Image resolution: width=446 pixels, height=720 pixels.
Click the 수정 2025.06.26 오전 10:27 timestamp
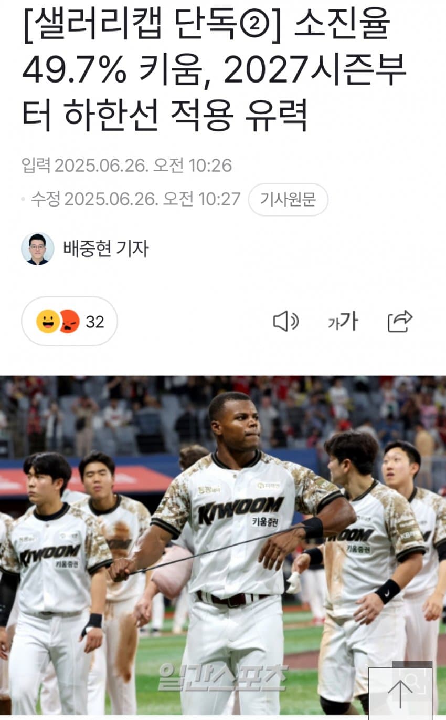pos(135,199)
